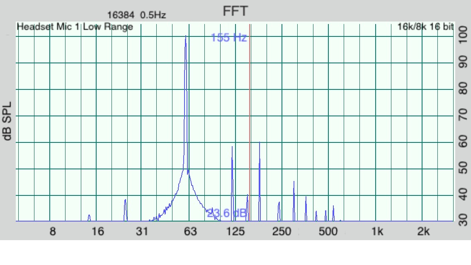Click the 16 Hz frequency axis label
The width and height of the screenshot is (471, 265).
(x=97, y=231)
